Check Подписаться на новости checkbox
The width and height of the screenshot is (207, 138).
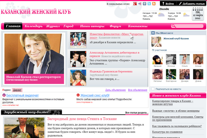(153, 89)
